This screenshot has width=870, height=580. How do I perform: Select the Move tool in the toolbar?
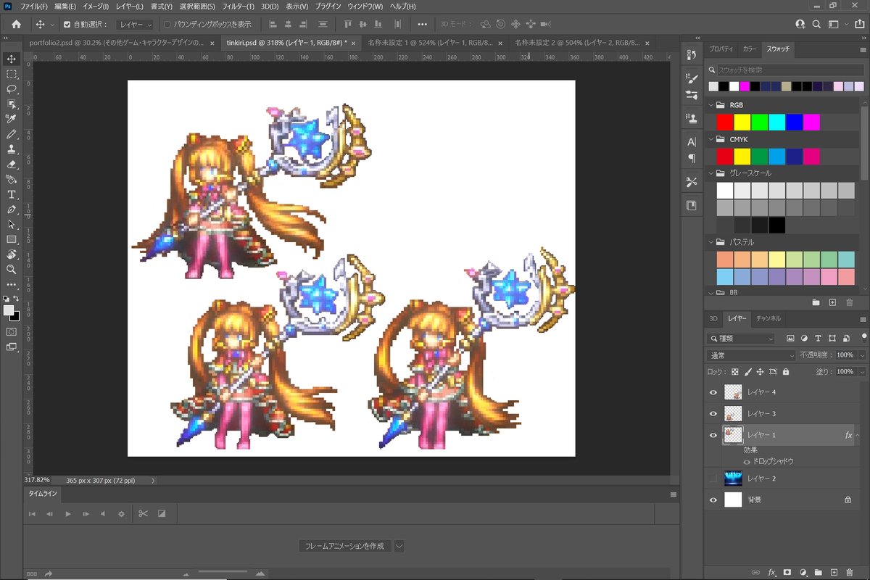(12, 59)
